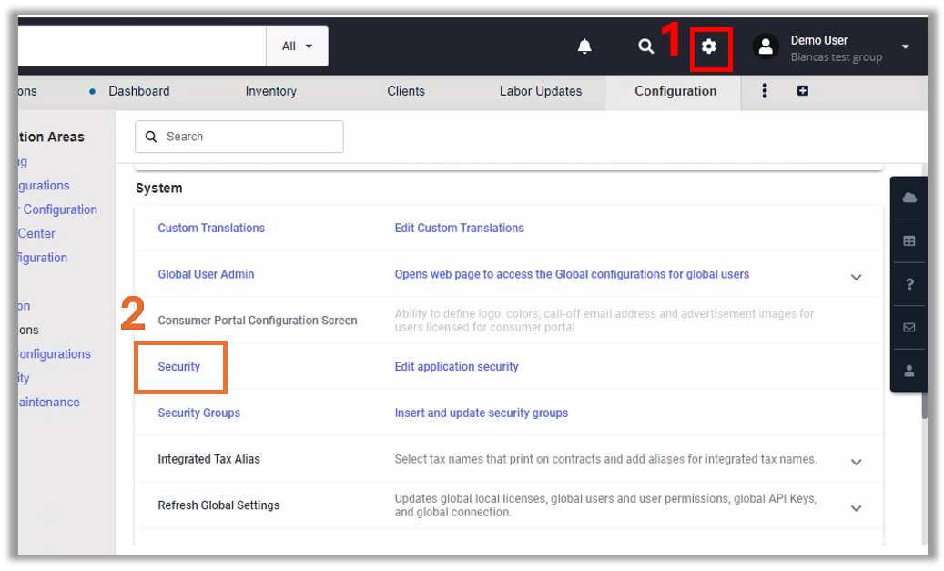The width and height of the screenshot is (944, 571).
Task: Open the table grid icon in side panel
Action: click(x=908, y=241)
